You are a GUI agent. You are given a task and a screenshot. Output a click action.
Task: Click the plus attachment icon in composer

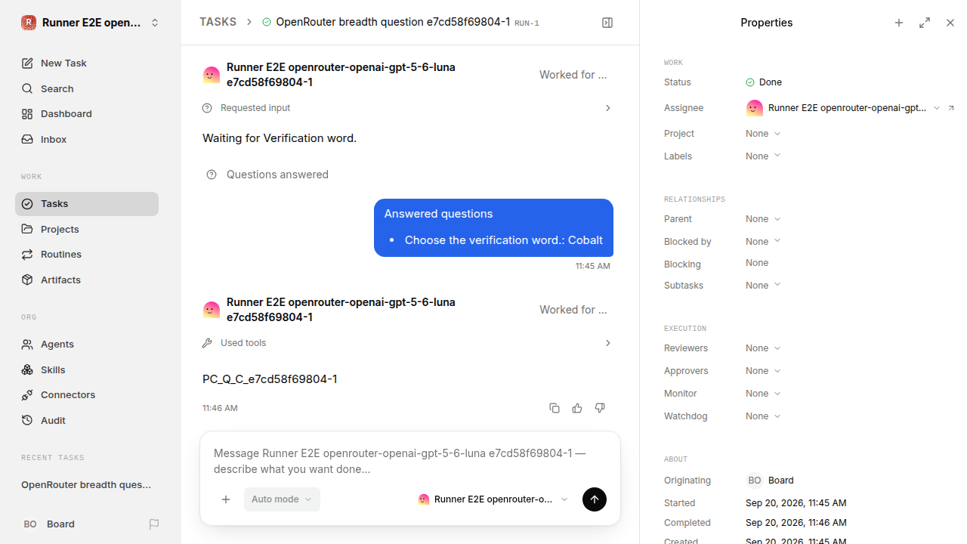(226, 499)
